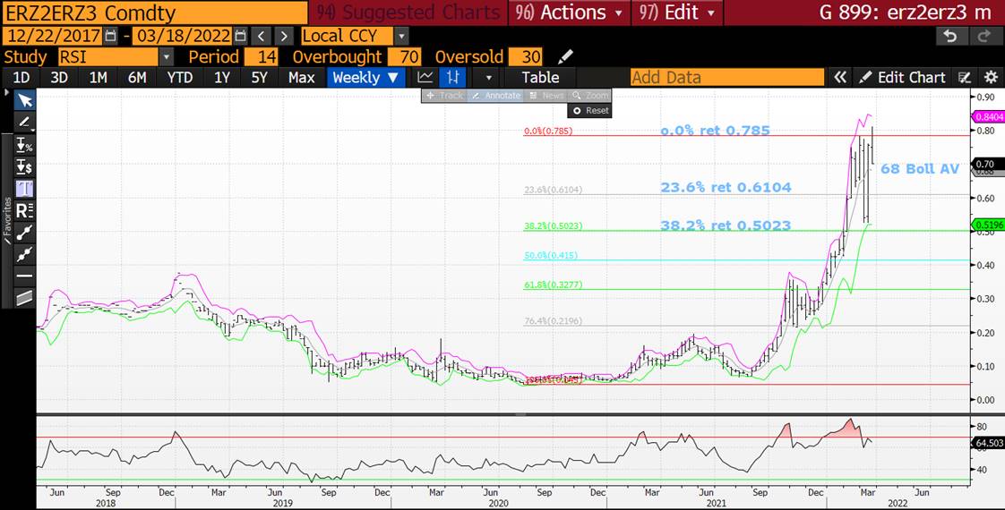Select the Max range tab
This screenshot has height=510, width=1005.
[x=301, y=78]
